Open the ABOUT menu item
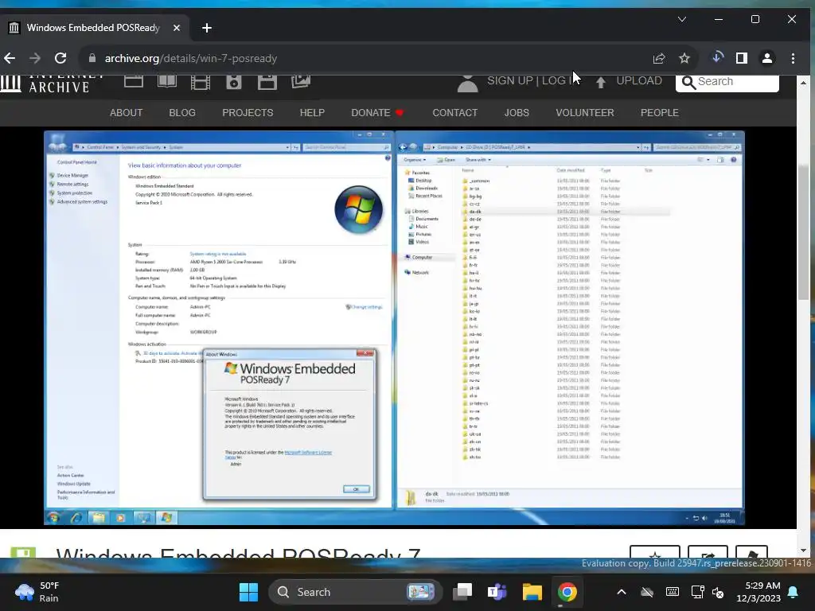The image size is (815, 611). click(x=127, y=113)
